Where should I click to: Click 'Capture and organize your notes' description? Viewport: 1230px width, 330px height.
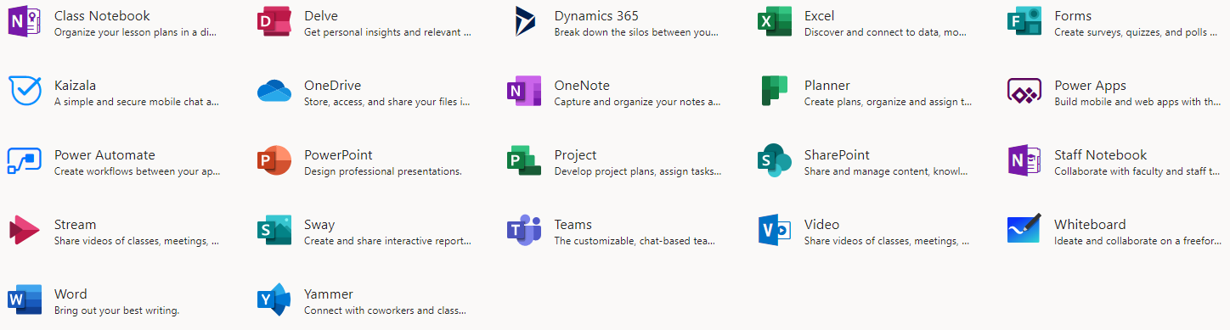638,102
